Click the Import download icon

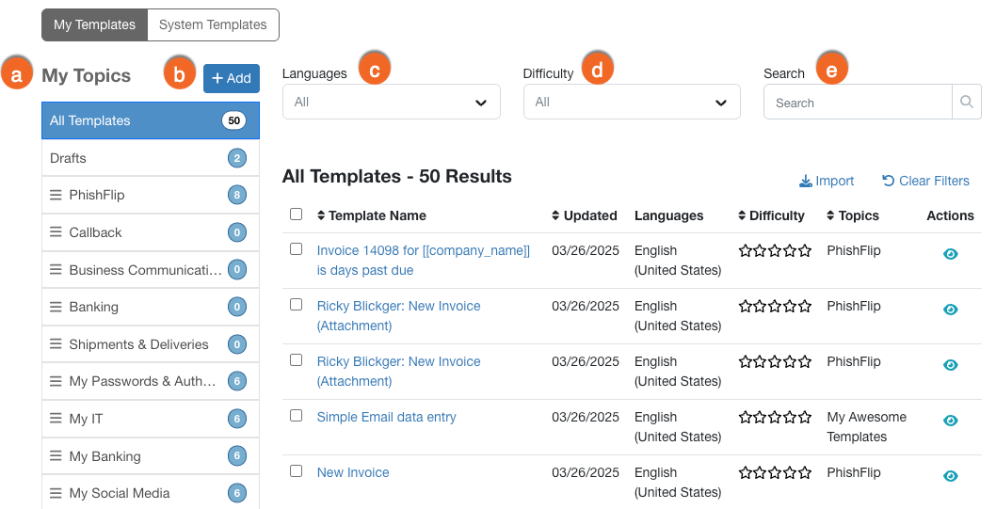[x=806, y=181]
